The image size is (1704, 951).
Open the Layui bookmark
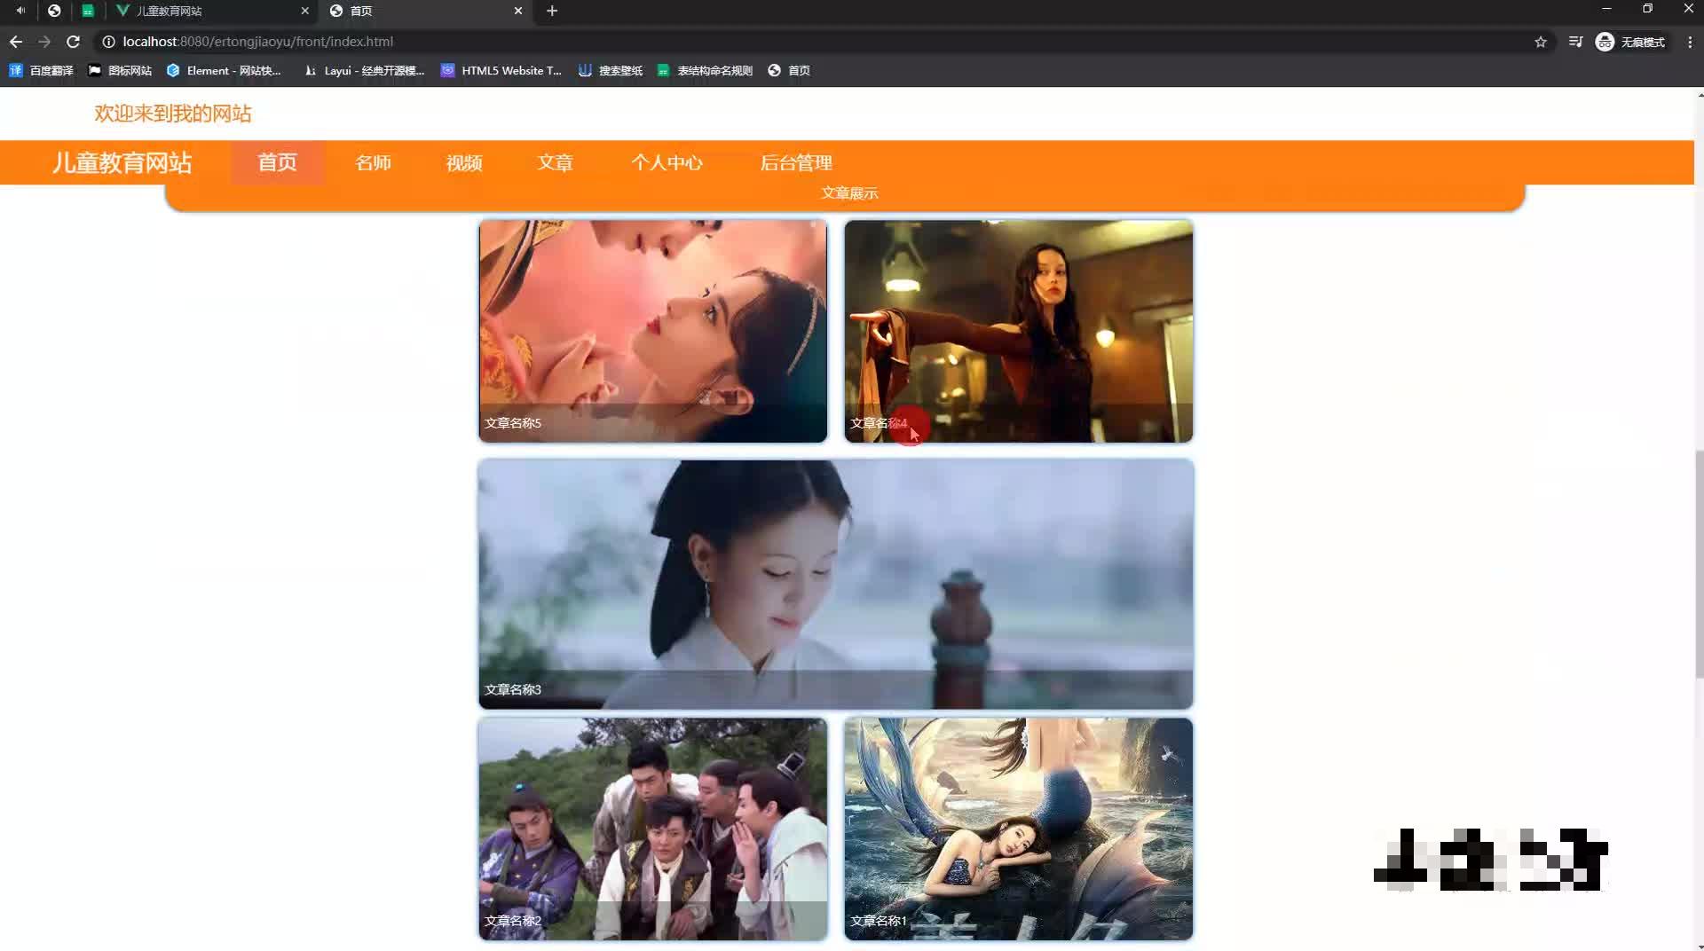364,71
